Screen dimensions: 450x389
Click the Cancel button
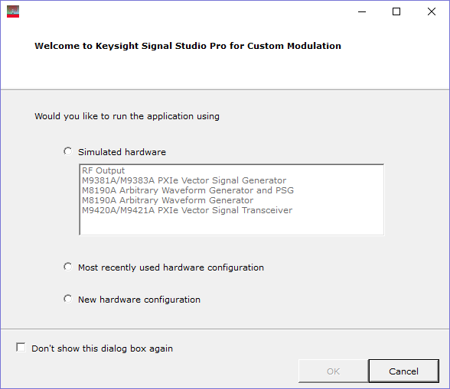click(403, 371)
